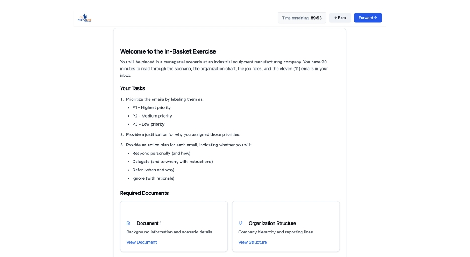The height and width of the screenshot is (257, 470).
Task: Open the View Document link
Action: click(x=141, y=242)
